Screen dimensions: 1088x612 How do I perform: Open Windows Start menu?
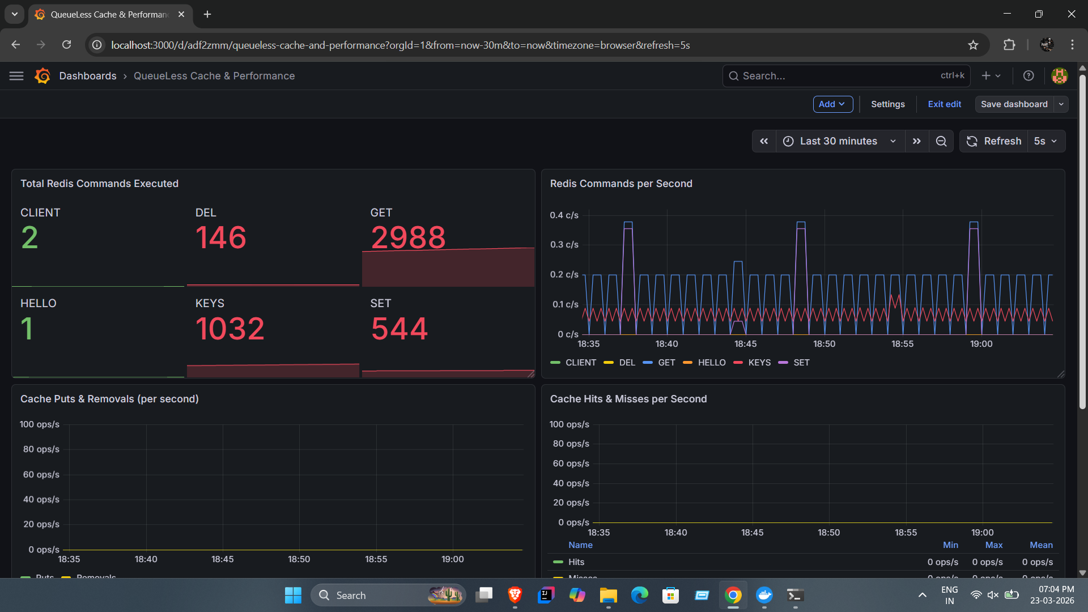point(293,595)
